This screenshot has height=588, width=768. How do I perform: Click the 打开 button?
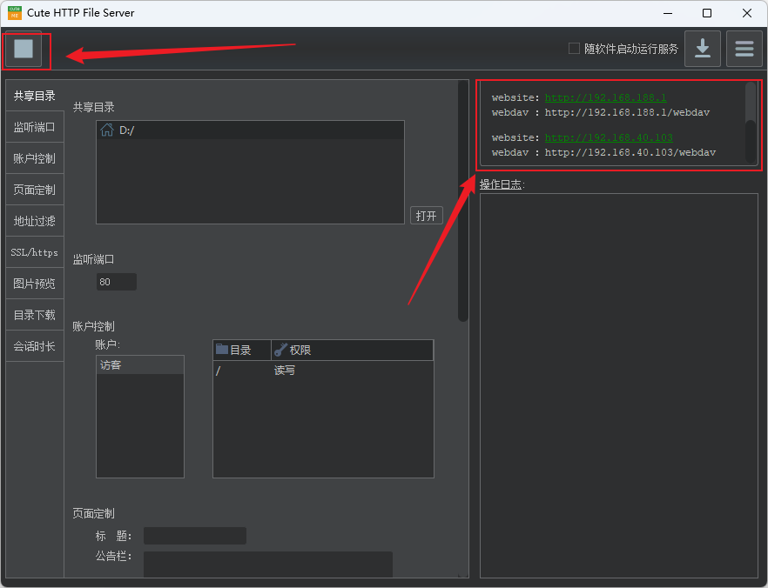click(x=426, y=216)
